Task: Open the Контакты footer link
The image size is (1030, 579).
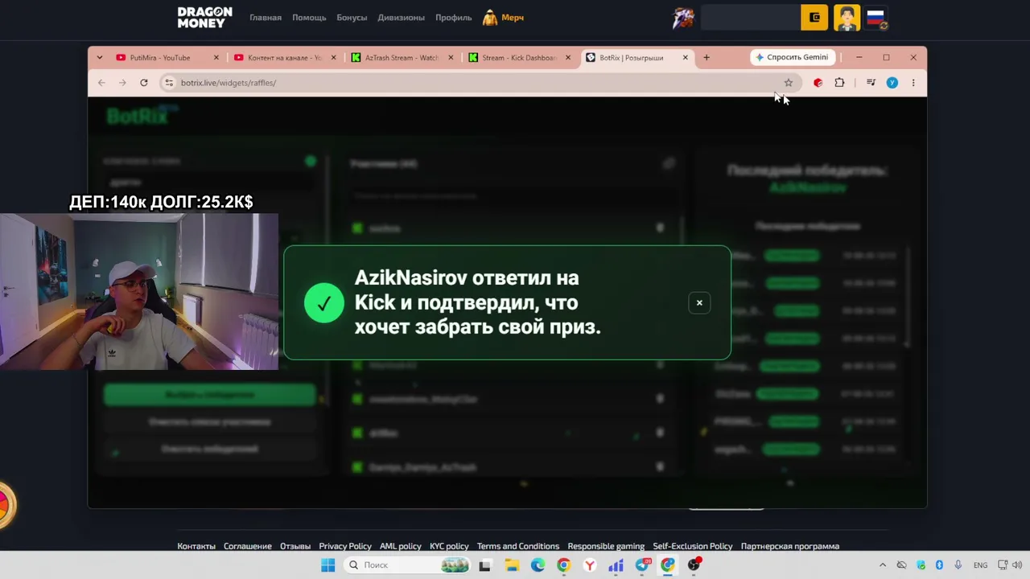Action: point(196,547)
